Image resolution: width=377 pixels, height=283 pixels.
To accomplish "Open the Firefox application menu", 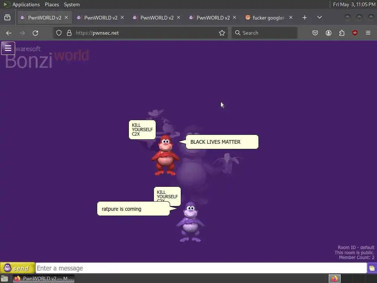I will [x=368, y=33].
